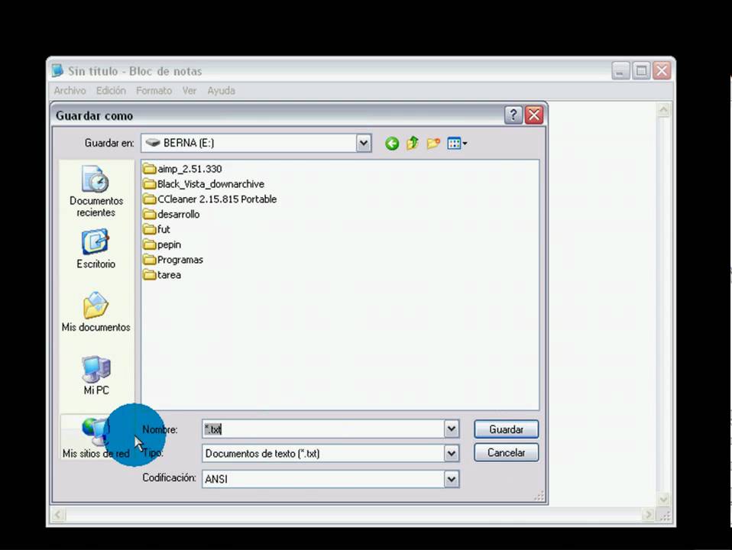Screen dimensions: 732x550
Task: Select the Programas folder
Action: 173,260
